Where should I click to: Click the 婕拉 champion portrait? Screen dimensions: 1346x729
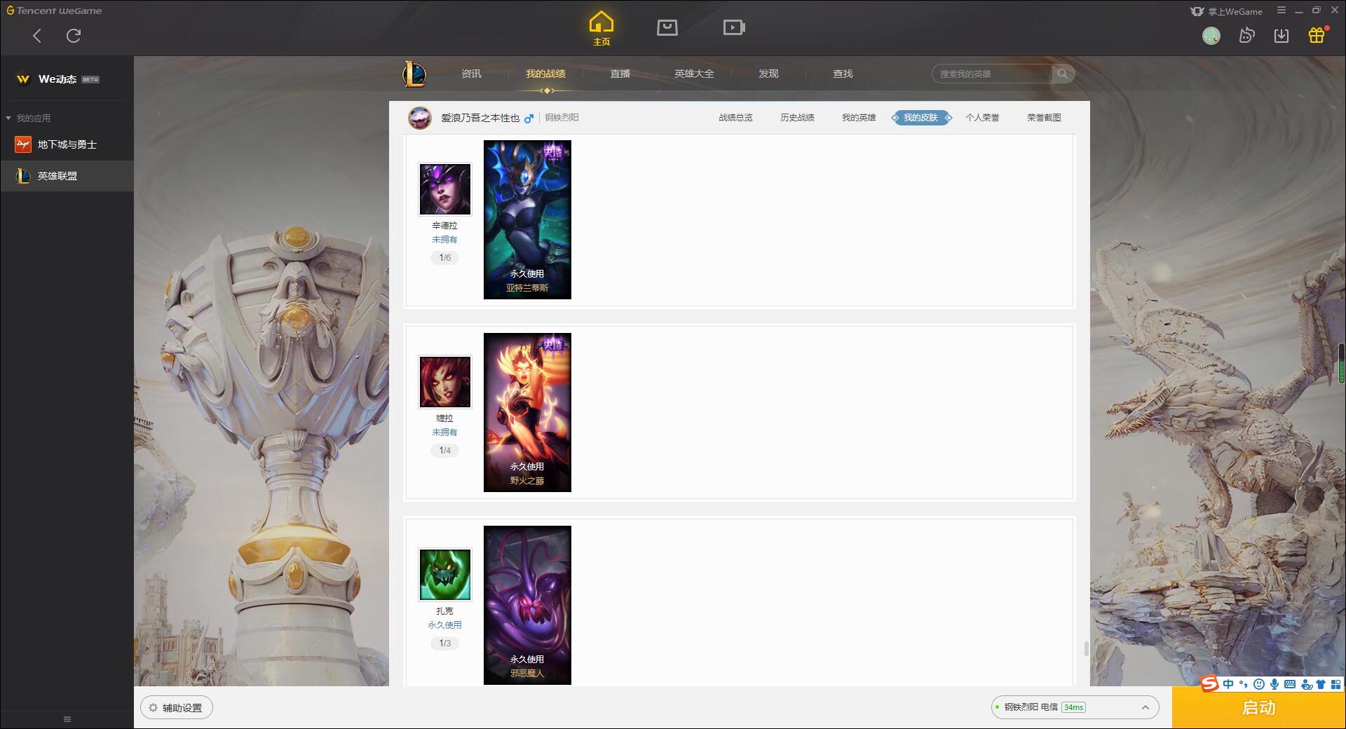point(445,382)
